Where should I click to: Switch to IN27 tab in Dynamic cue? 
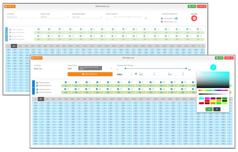pos(193,46)
